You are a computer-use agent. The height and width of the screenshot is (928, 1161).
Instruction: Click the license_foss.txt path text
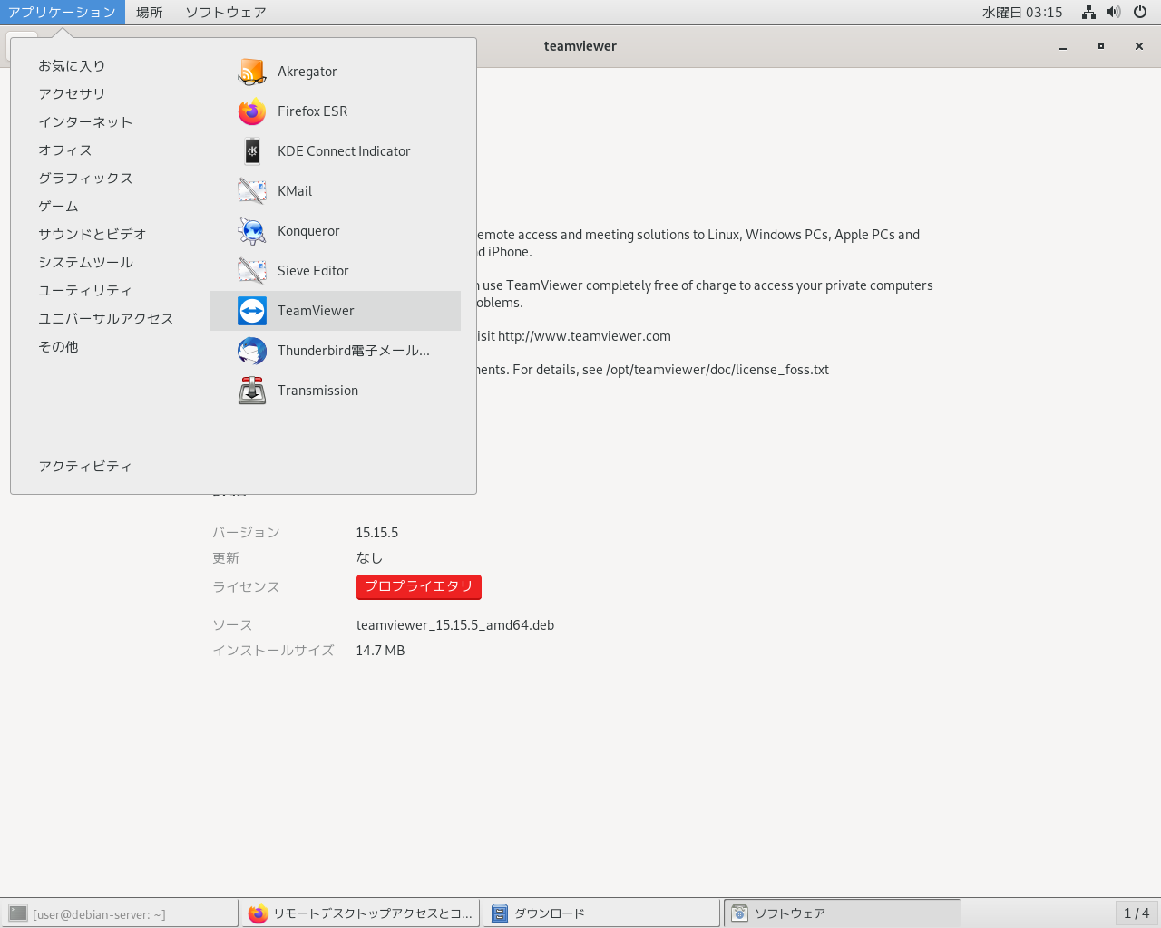[717, 370]
